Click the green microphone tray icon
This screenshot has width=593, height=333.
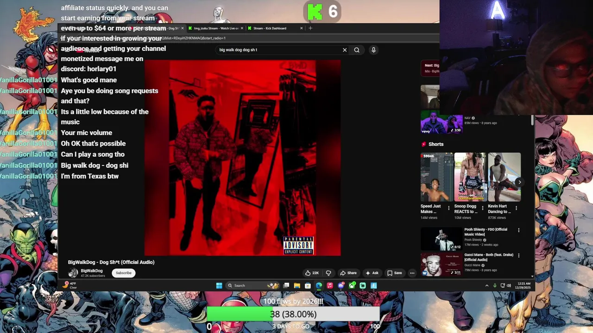pos(495,285)
